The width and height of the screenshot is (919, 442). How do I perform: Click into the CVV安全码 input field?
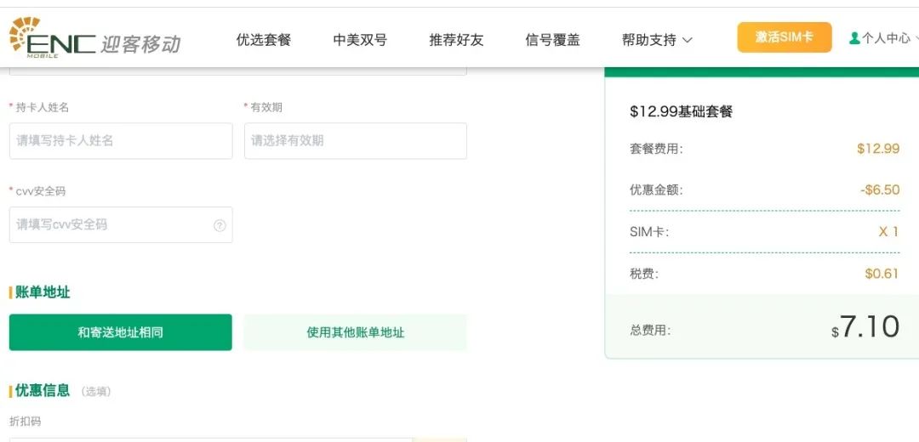click(111, 225)
